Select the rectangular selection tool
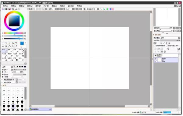183x116 pixels. (3, 43)
